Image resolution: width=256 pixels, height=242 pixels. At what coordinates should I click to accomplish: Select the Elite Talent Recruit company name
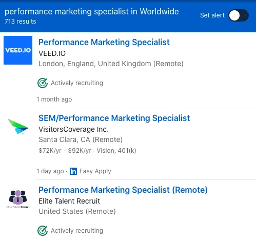(69, 201)
